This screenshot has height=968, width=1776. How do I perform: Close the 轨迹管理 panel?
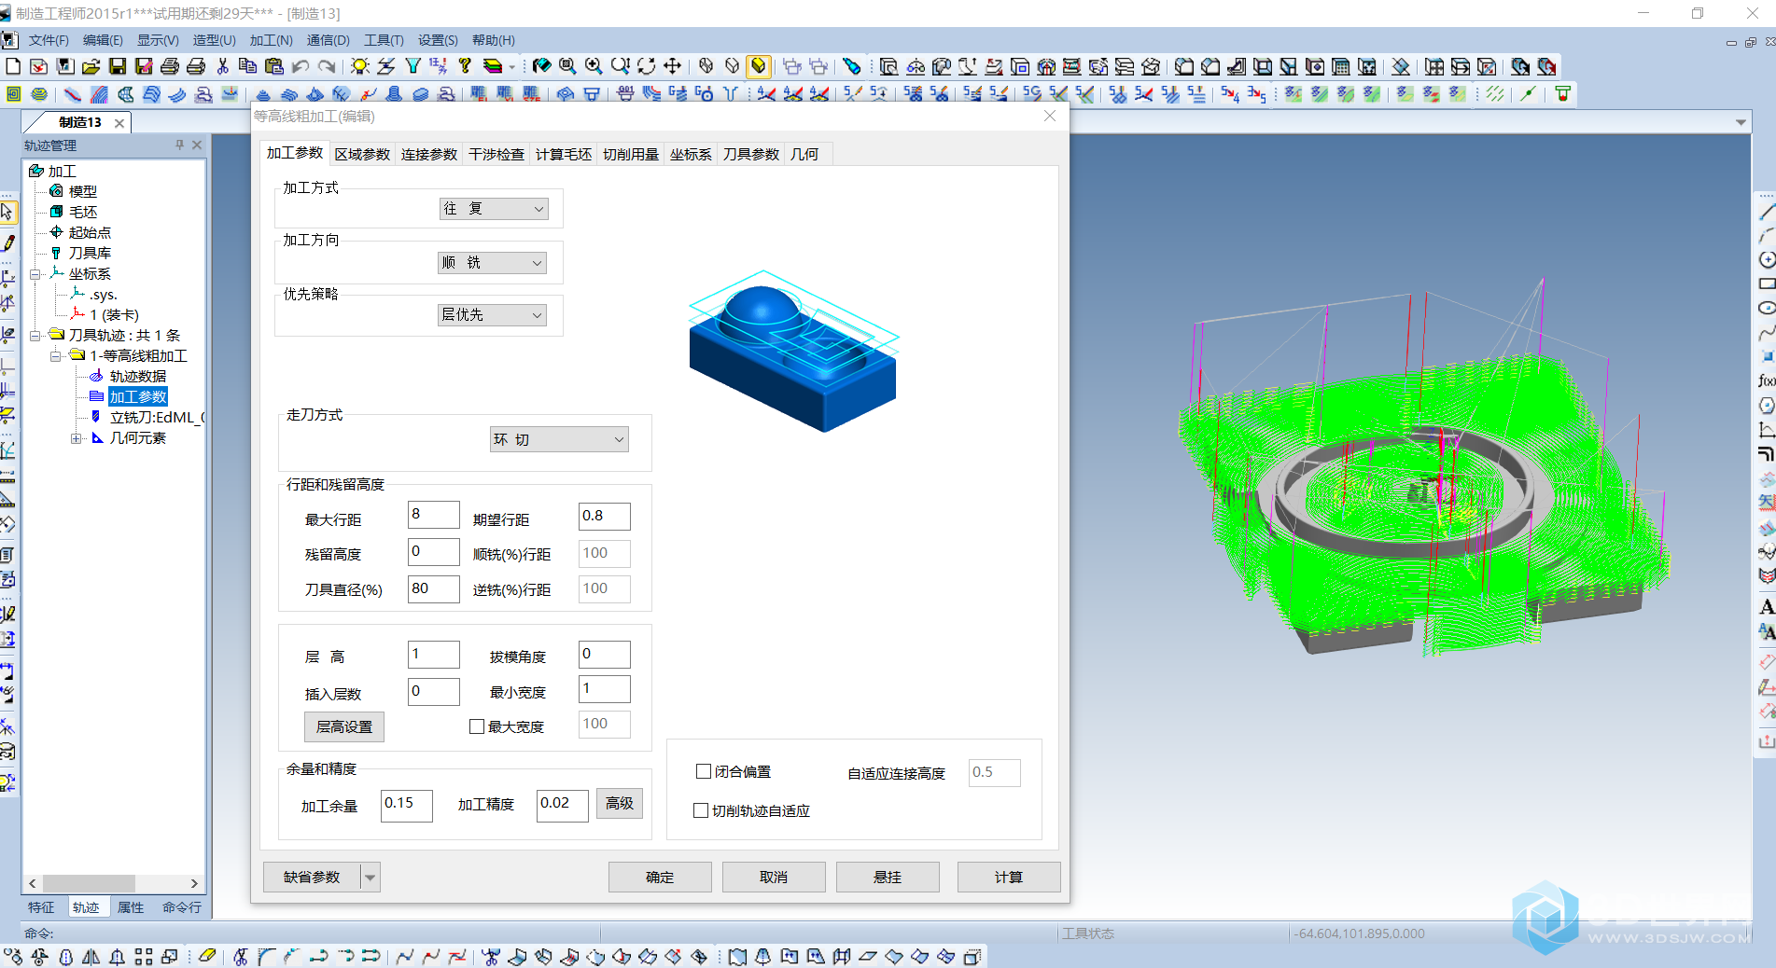tap(197, 145)
